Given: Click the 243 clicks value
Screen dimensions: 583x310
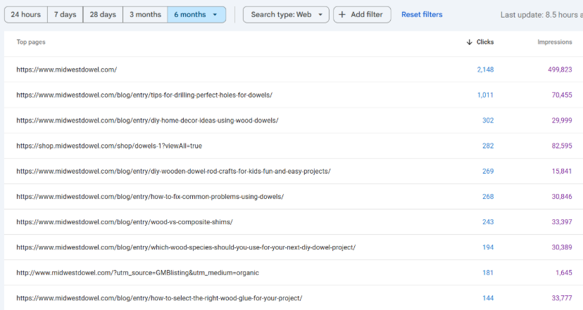Looking at the screenshot, I should [x=488, y=222].
